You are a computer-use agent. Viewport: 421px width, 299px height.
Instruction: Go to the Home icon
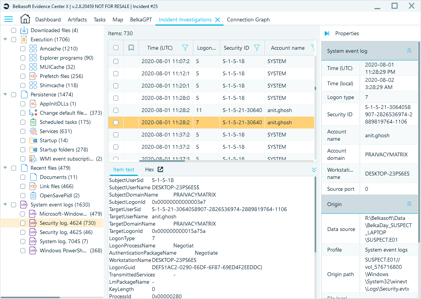[25, 19]
